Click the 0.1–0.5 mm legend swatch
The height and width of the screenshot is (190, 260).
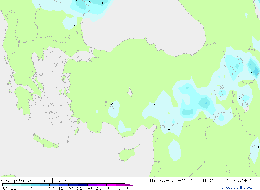pos(7,185)
